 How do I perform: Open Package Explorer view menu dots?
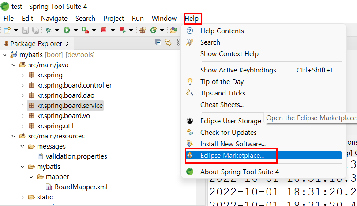pyautogui.click(x=178, y=42)
